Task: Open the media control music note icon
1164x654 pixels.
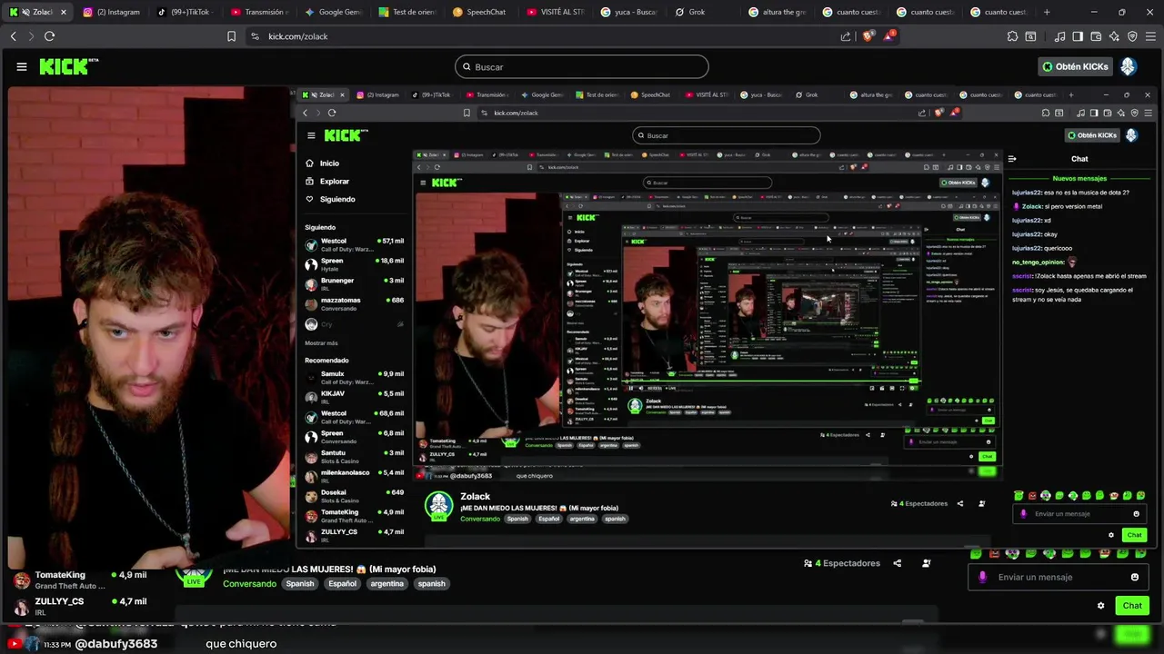Action: (x=1059, y=36)
